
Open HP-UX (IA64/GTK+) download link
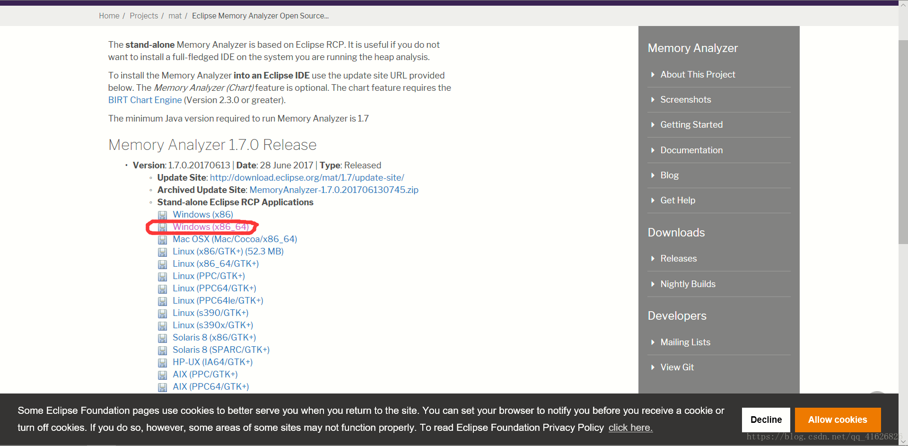pyautogui.click(x=212, y=362)
